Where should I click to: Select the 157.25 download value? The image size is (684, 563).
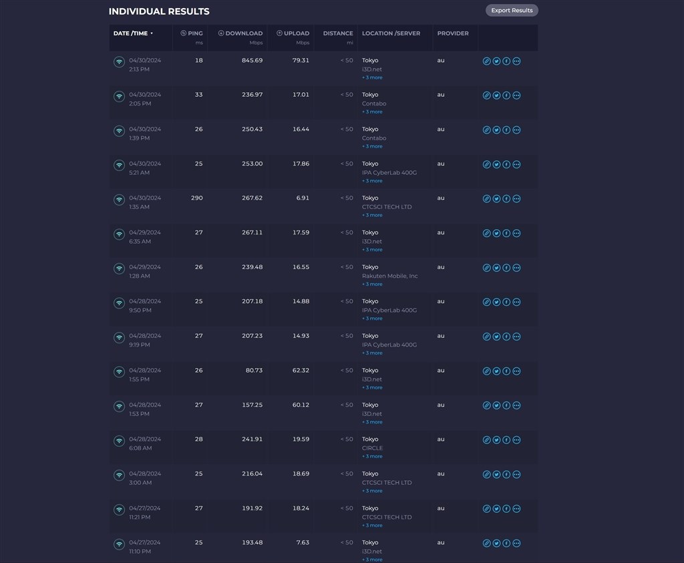coord(252,405)
